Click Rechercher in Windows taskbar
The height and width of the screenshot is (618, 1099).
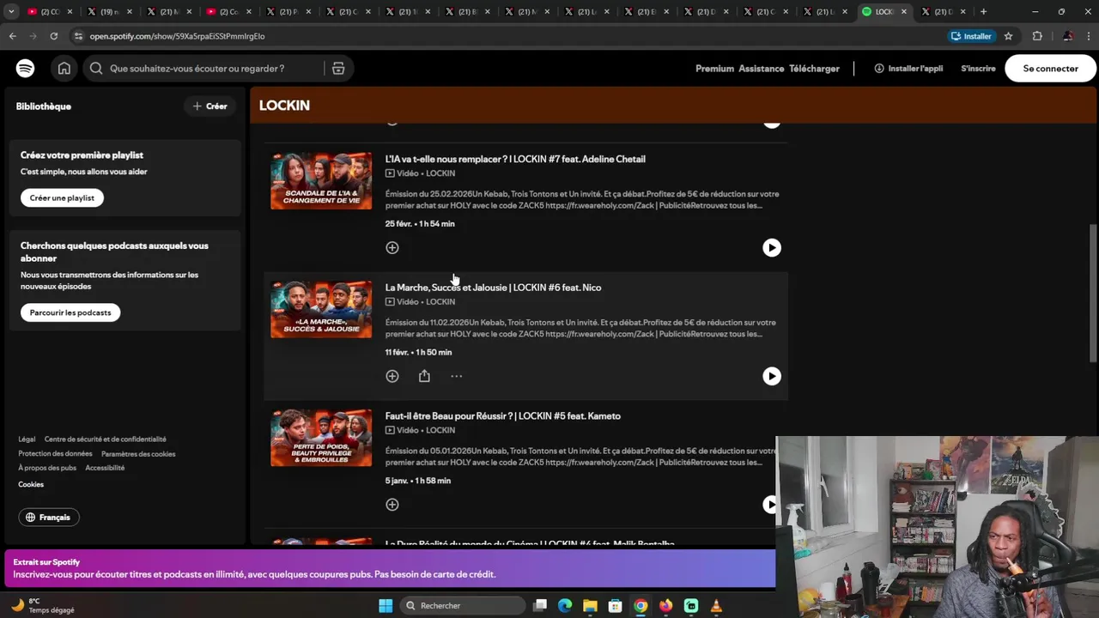tap(462, 606)
